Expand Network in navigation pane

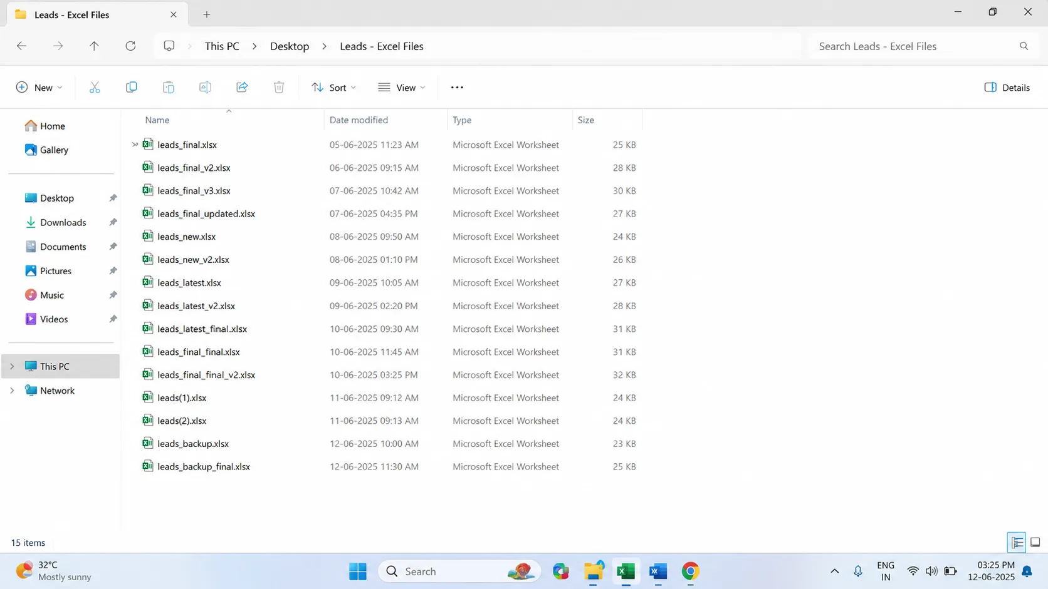point(12,391)
